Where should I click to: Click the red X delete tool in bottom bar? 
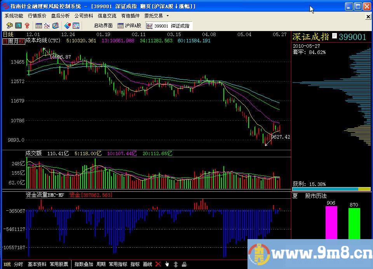pyautogui.click(x=158, y=264)
